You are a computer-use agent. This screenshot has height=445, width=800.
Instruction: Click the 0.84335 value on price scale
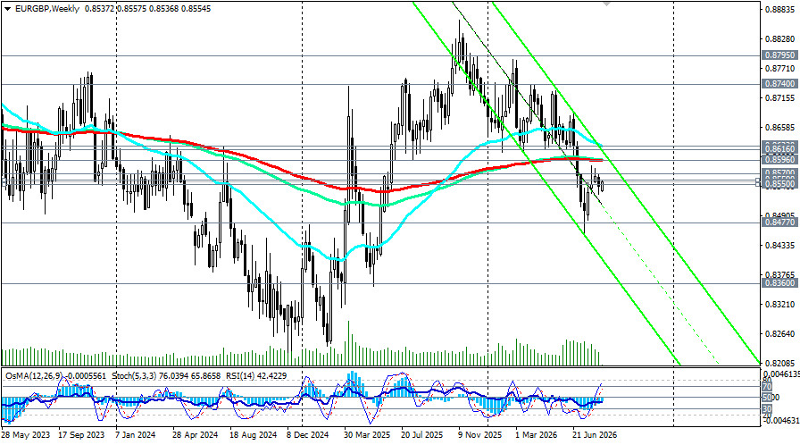(x=781, y=246)
